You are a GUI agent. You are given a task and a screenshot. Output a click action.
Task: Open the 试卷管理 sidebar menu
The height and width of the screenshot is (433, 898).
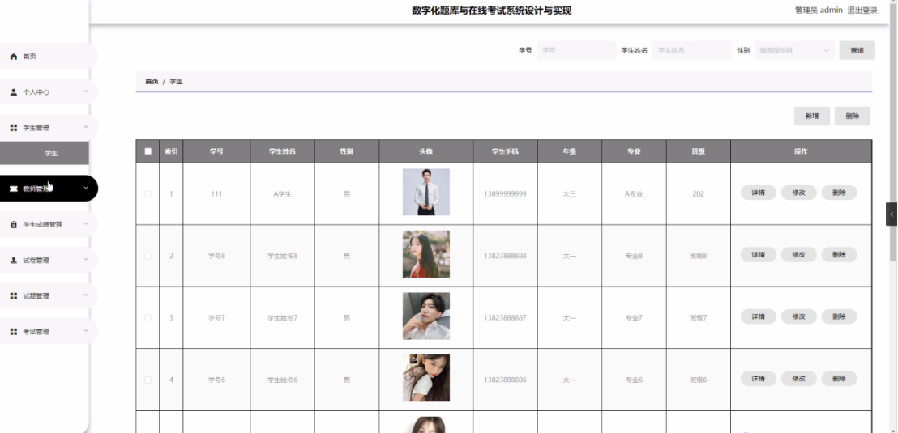49,261
